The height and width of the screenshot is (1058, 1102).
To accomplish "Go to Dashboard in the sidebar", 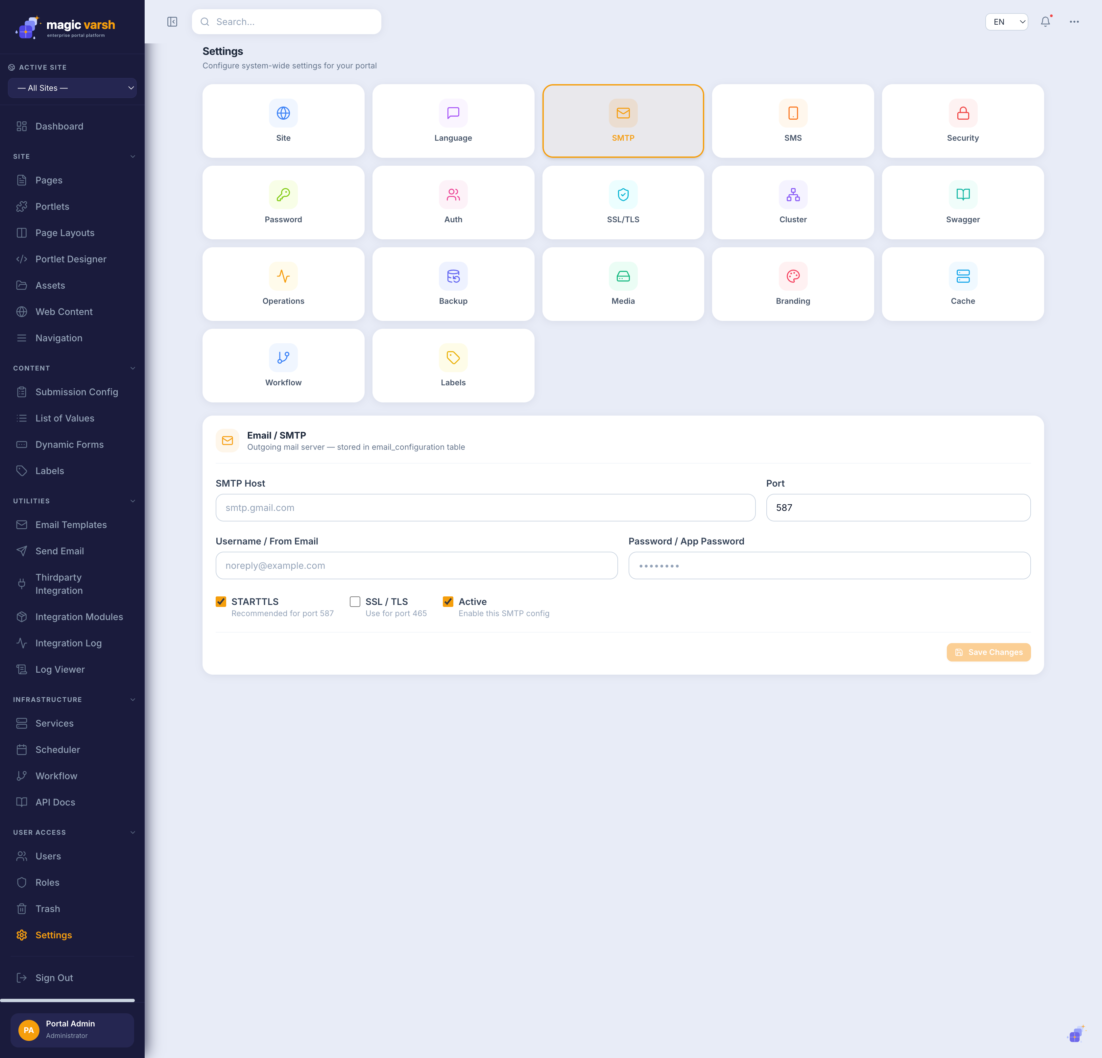I will (73, 127).
